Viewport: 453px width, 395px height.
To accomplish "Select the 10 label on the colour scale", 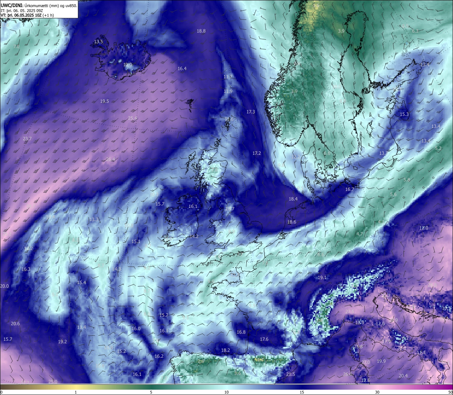I will 226,392.
